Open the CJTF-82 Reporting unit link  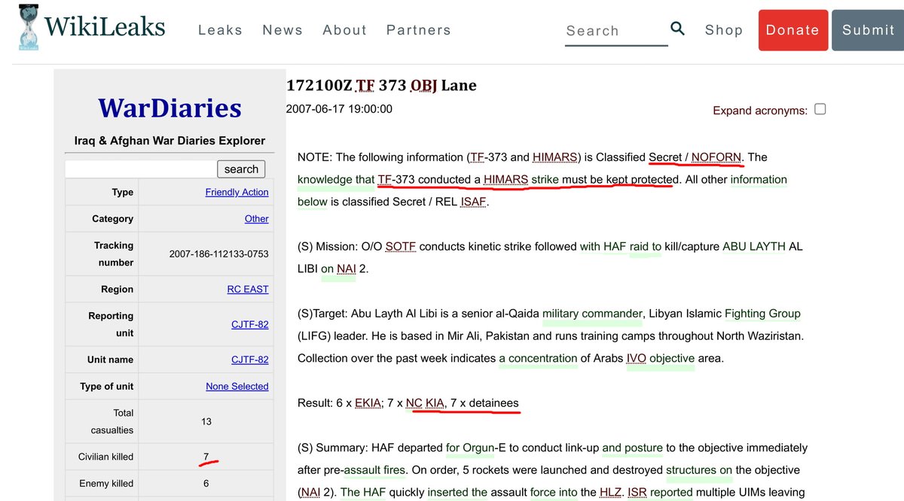tap(250, 324)
